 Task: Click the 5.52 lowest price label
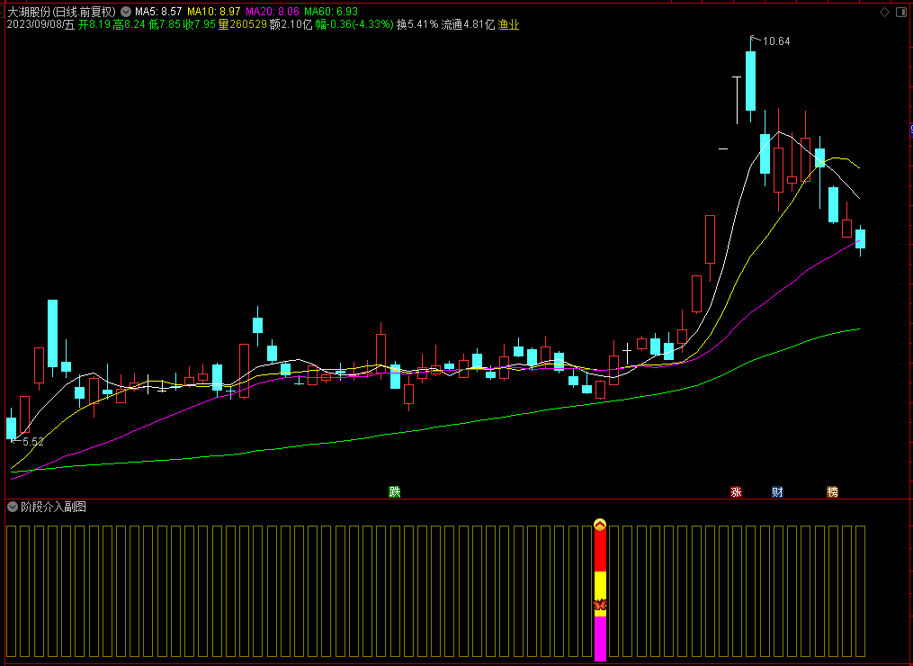tap(33, 442)
